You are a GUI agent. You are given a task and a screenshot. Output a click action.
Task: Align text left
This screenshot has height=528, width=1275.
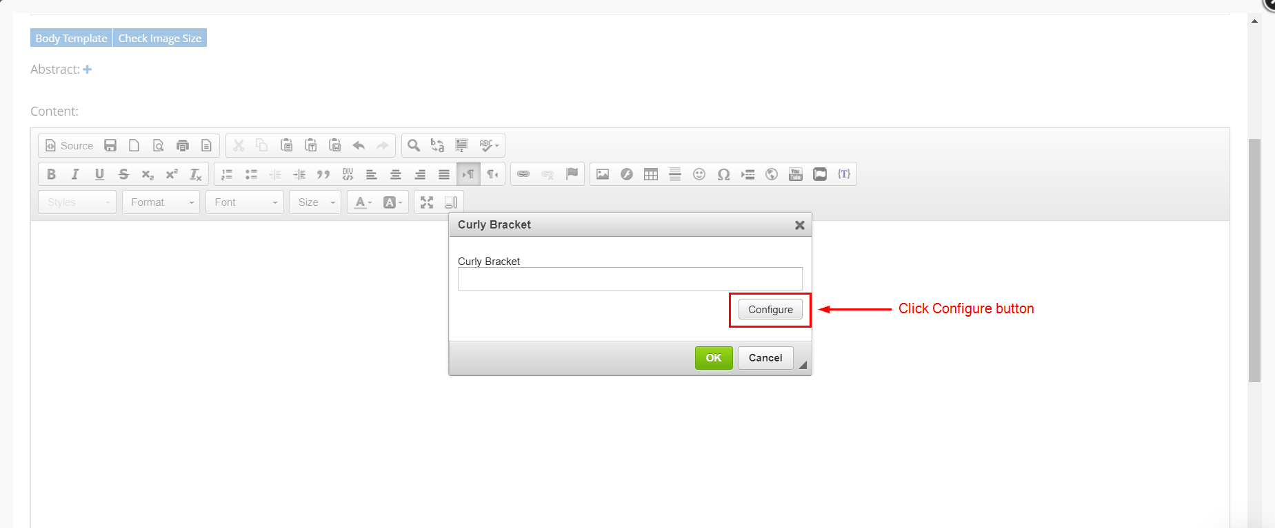point(372,174)
